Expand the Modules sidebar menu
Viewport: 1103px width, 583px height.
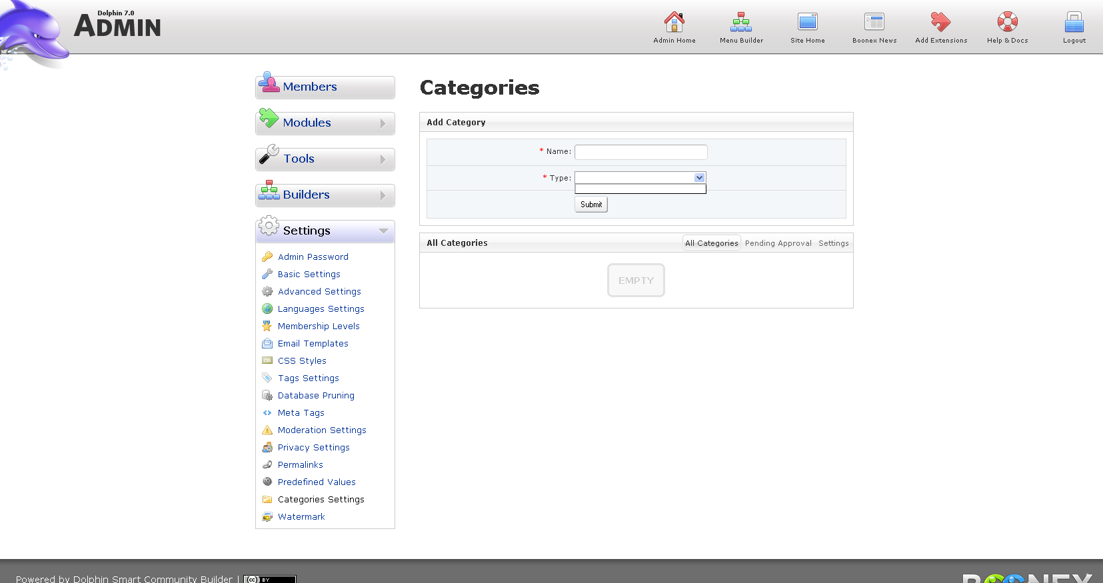[x=325, y=123]
